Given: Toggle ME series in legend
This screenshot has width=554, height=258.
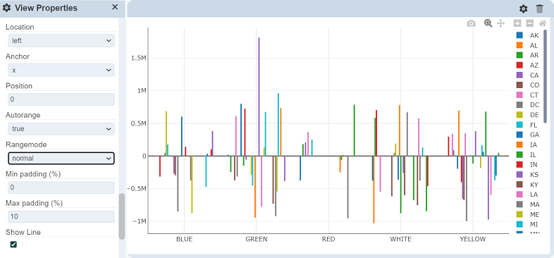Looking at the screenshot, I should pos(527,214).
